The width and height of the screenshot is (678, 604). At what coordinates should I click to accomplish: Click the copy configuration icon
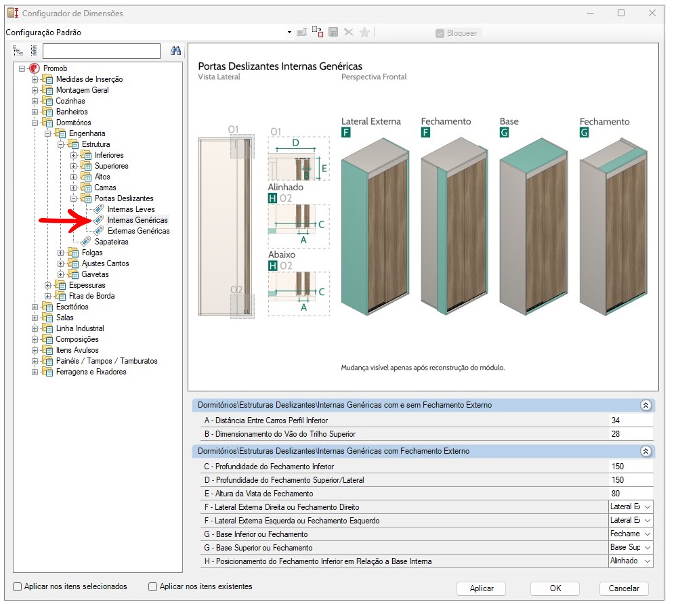pos(318,33)
